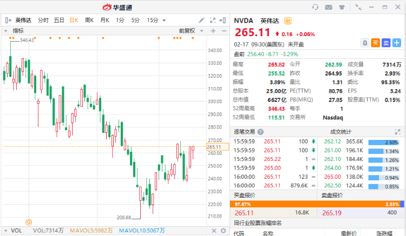This screenshot has width=406, height=236.
Task: Click the NVDA ticker symbol
Action: pos(244,21)
